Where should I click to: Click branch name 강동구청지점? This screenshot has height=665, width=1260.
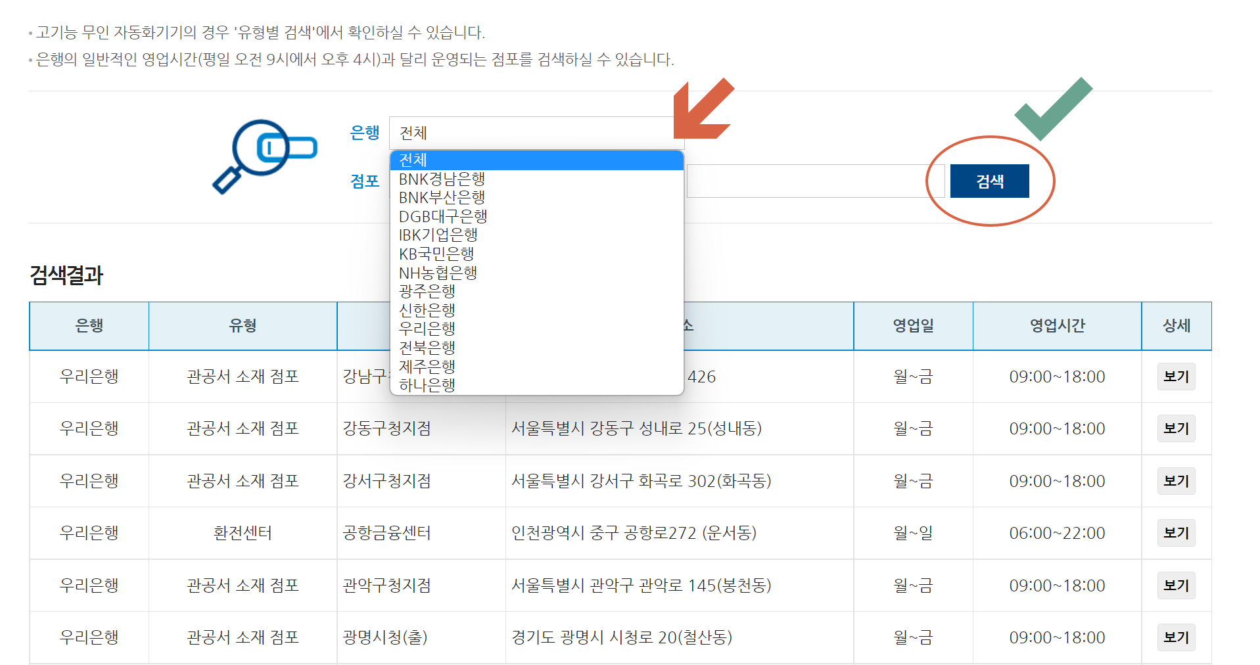click(386, 428)
